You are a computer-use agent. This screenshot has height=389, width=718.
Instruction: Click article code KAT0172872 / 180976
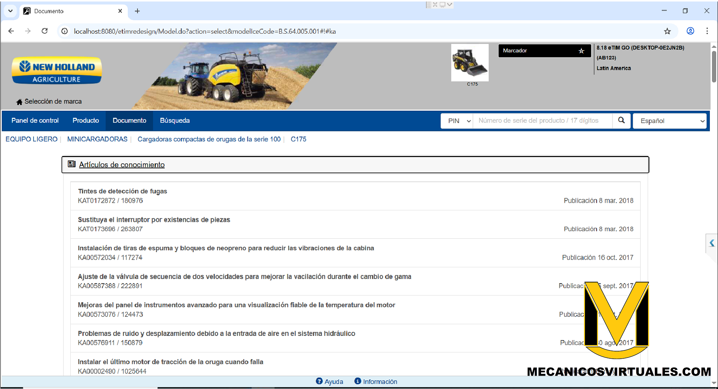(x=110, y=200)
